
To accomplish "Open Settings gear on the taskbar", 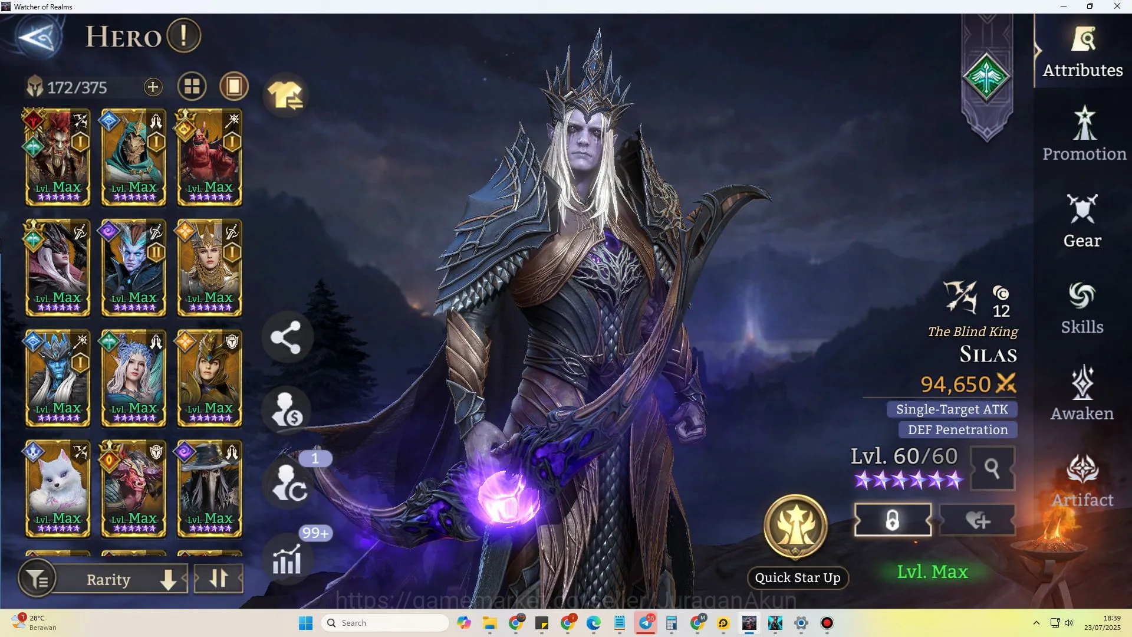I will pos(801,623).
